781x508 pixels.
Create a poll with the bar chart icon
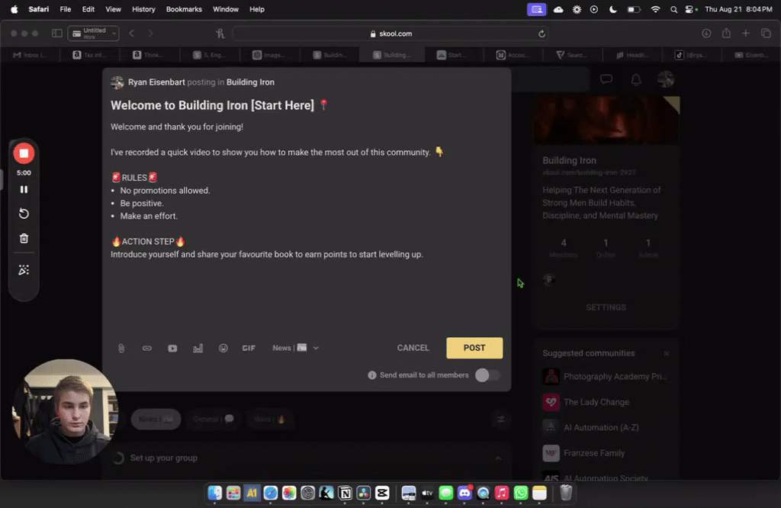(198, 348)
